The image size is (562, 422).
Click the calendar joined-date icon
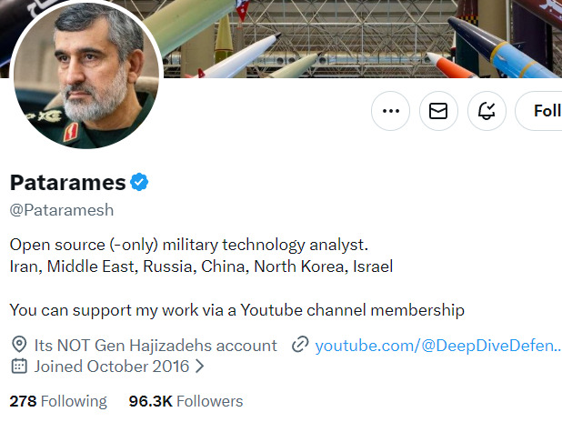[x=19, y=367]
